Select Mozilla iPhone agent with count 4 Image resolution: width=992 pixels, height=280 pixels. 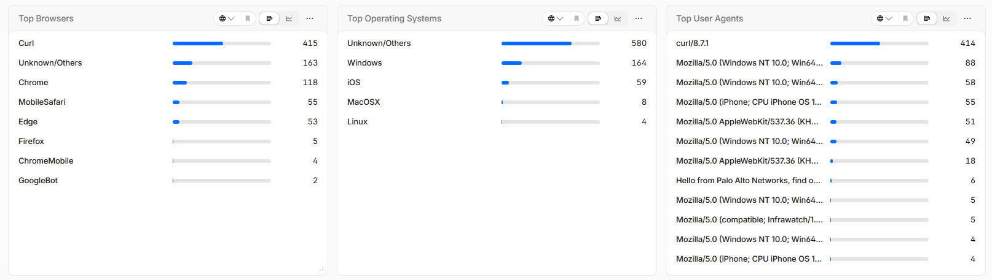point(825,259)
